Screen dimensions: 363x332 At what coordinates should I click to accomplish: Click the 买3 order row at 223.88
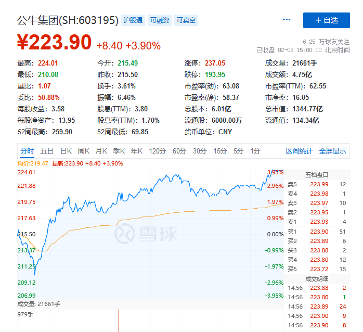[317, 250]
